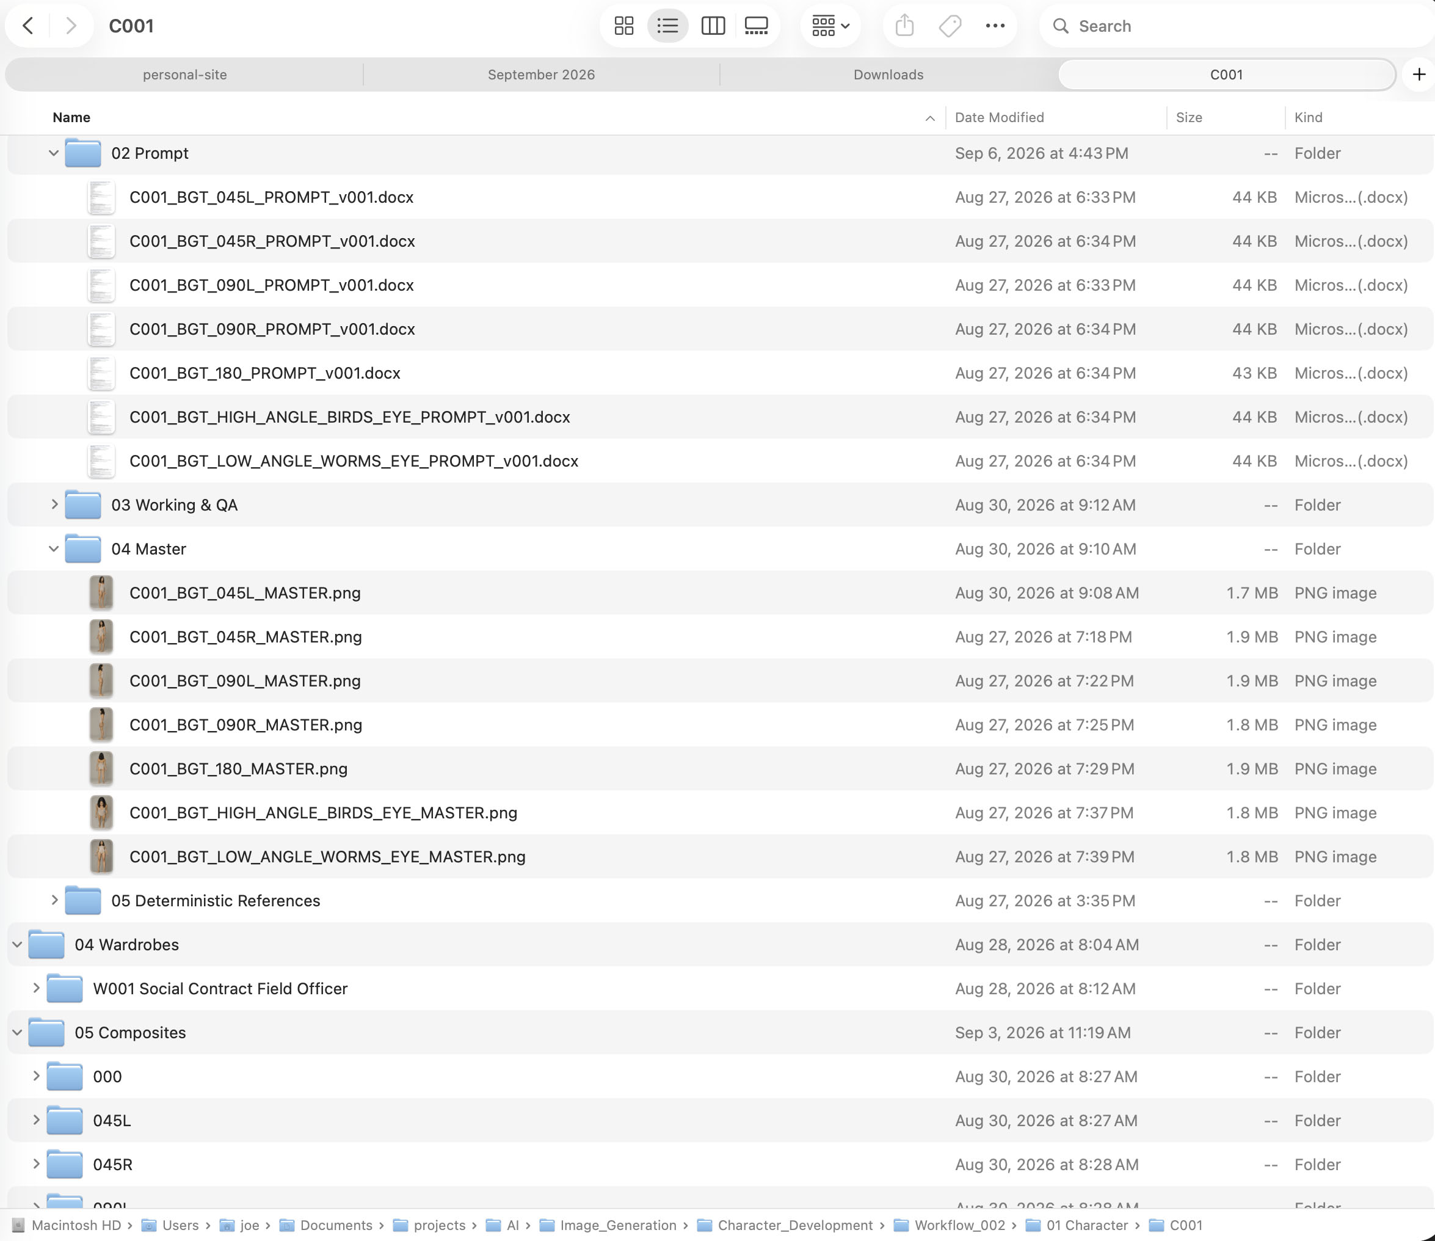Click Character_Development in the path bar
Viewport: 1435px width, 1241px height.
tap(785, 1225)
